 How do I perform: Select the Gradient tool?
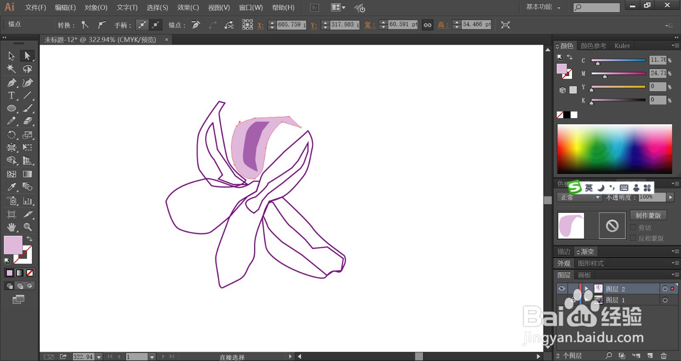coord(27,174)
